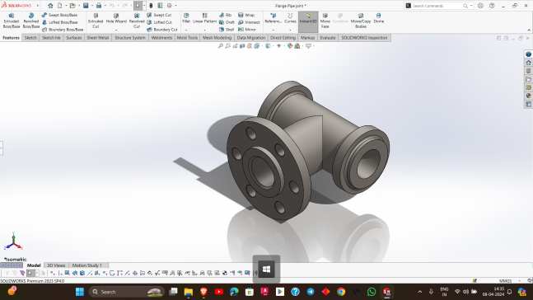This screenshot has height=300, width=533.
Task: Open the Weldments tab
Action: tap(161, 38)
